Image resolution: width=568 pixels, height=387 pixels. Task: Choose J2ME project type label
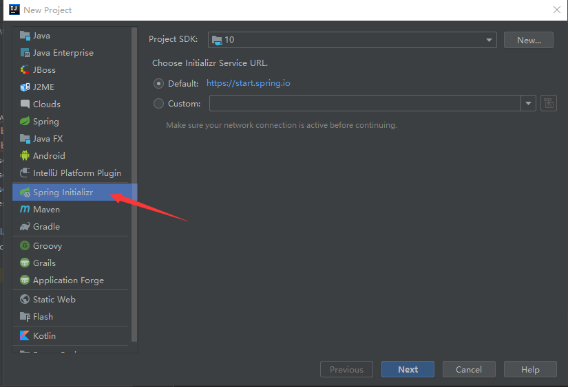pyautogui.click(x=43, y=87)
